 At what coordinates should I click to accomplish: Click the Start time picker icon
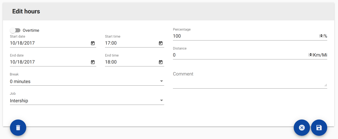coord(161,43)
